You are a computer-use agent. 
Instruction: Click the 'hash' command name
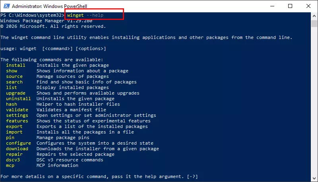click(x=12, y=104)
